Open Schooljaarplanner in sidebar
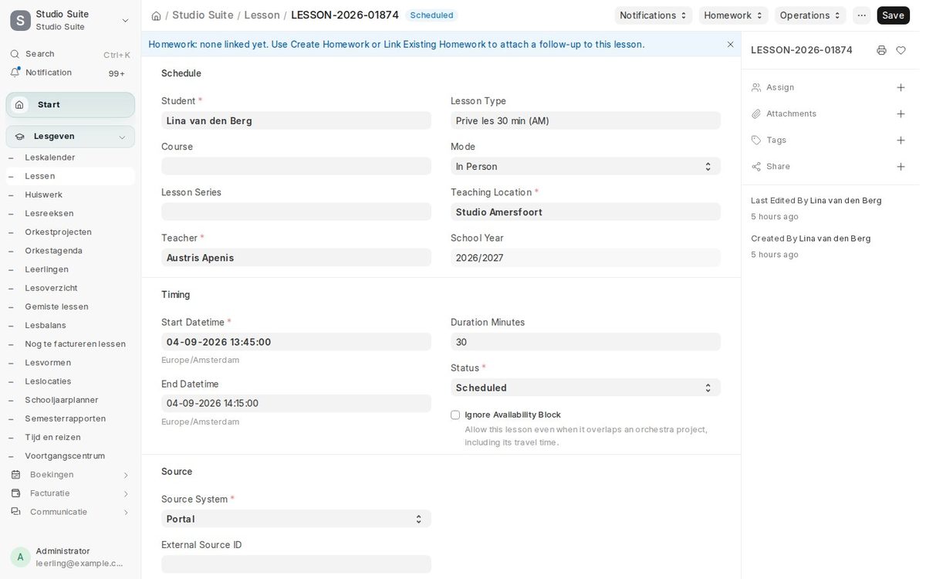926x579 pixels. click(x=62, y=400)
